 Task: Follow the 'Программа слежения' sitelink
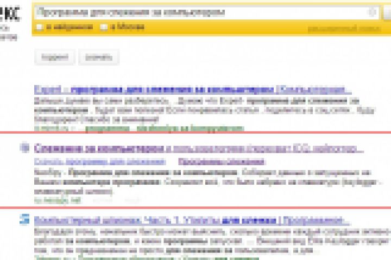(221, 162)
